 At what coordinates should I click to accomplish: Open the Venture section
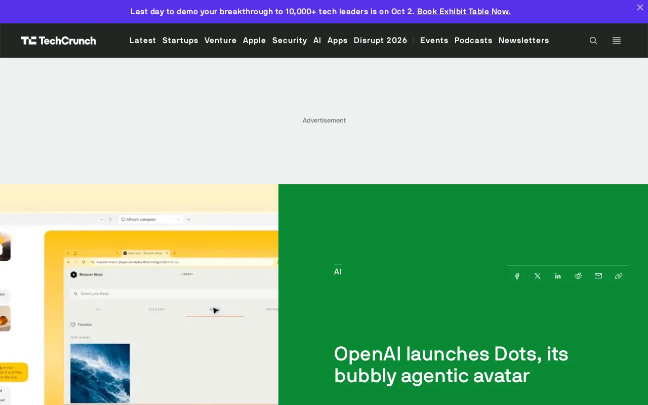[x=221, y=40]
